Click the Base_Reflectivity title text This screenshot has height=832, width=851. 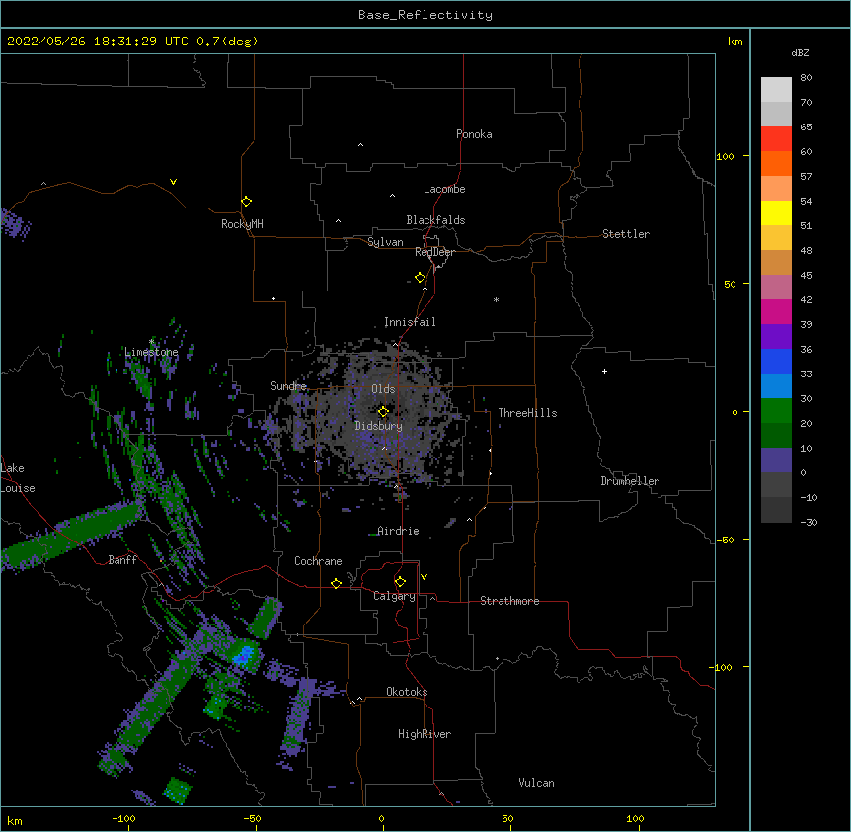point(425,15)
